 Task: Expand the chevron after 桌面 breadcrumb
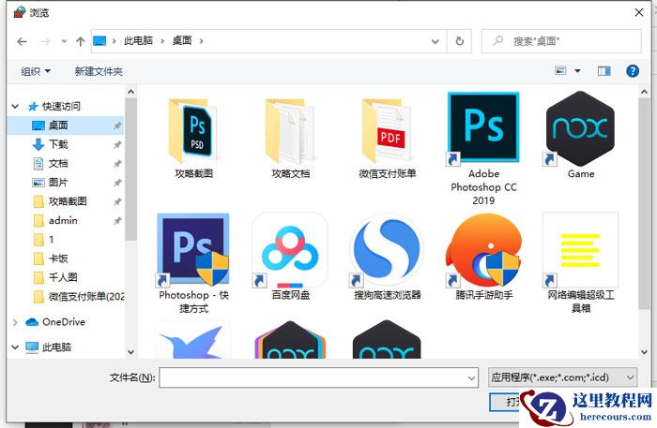click(x=202, y=41)
